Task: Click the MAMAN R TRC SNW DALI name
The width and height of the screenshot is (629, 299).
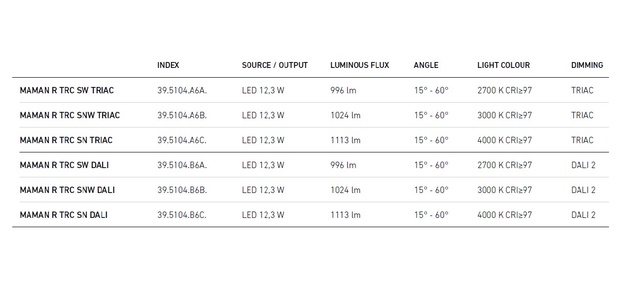Action: click(67, 190)
